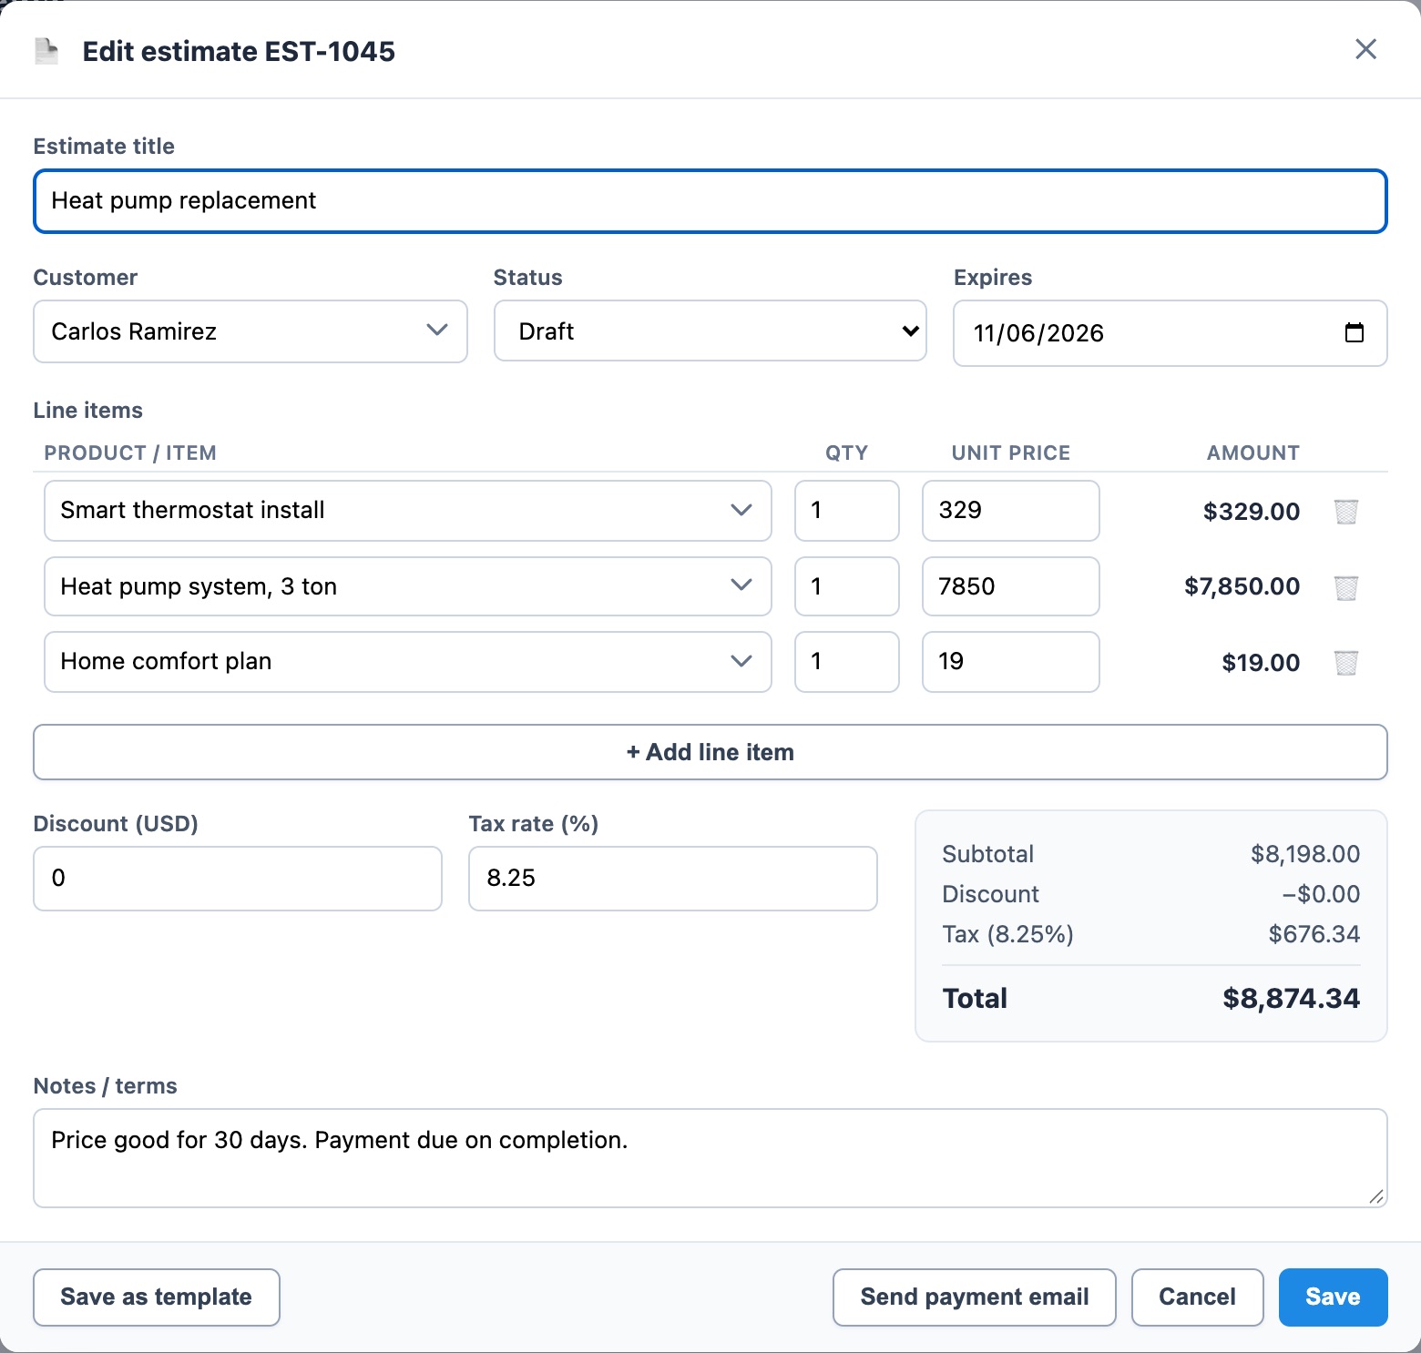Click quantity field for Smart thermostat install
The height and width of the screenshot is (1353, 1421).
click(x=847, y=511)
